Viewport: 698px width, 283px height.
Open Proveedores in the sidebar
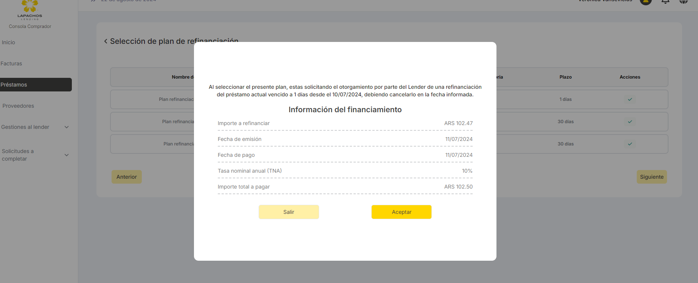[x=18, y=106]
